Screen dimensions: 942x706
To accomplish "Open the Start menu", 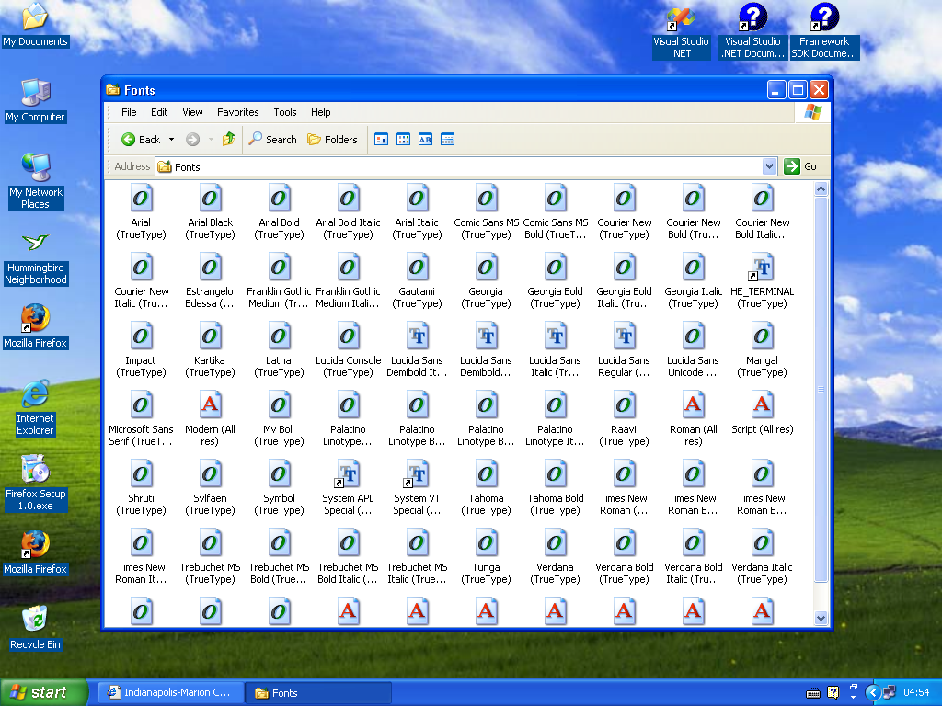I will click(44, 693).
